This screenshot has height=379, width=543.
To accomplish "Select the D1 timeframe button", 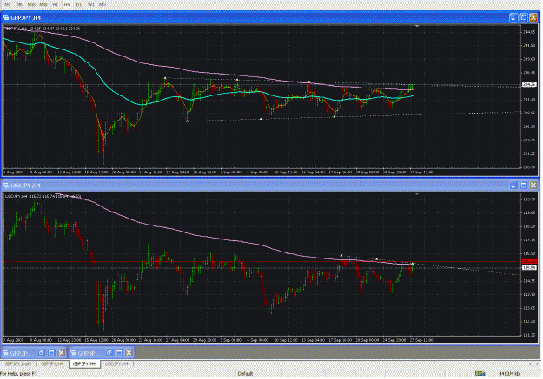I will coord(79,5).
